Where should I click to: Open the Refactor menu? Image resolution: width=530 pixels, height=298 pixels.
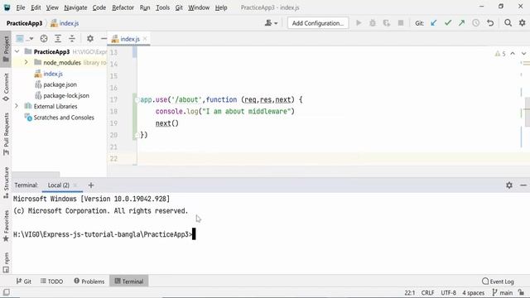tap(123, 7)
